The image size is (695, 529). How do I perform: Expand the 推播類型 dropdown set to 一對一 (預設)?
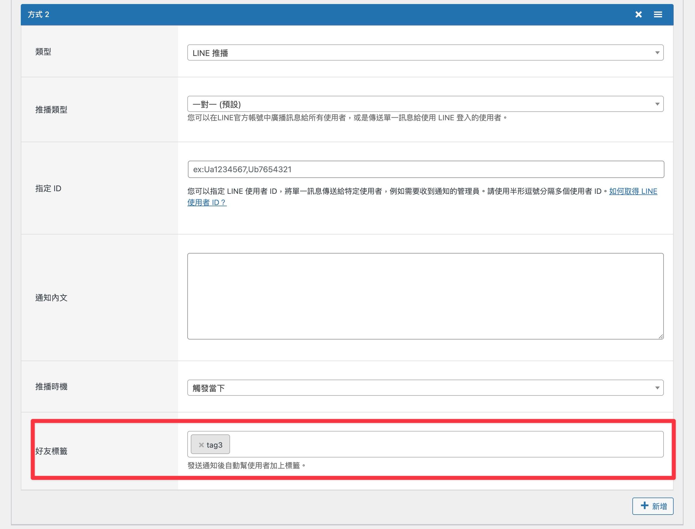(x=425, y=104)
